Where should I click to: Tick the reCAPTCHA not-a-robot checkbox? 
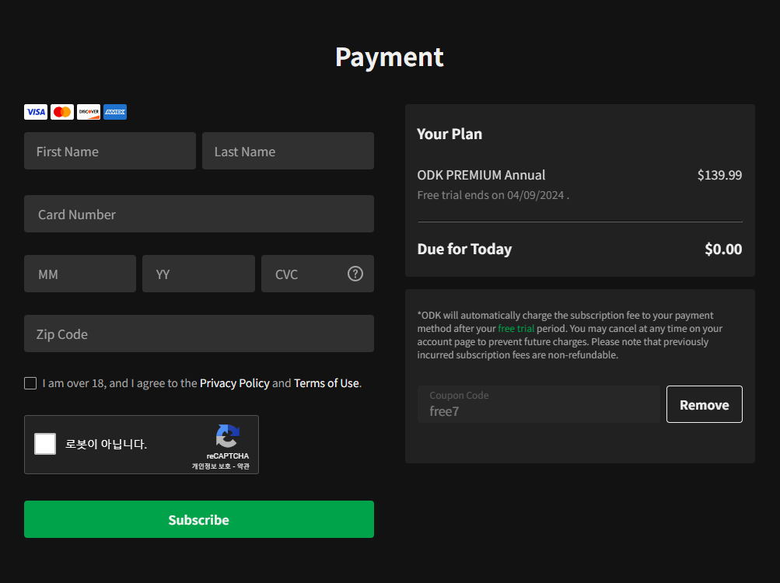click(x=45, y=444)
